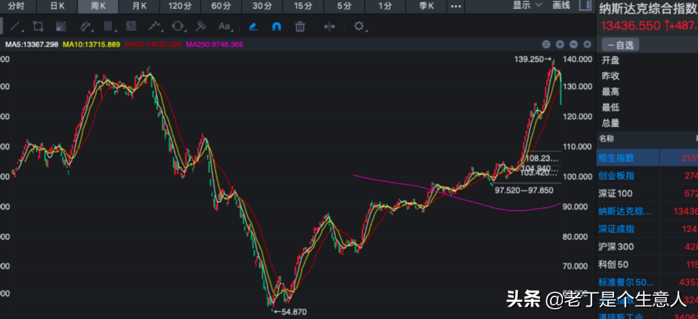Viewport: 698px width, 319px height.
Task: Toggle the 画线 drawing toolbar
Action: 561,6
